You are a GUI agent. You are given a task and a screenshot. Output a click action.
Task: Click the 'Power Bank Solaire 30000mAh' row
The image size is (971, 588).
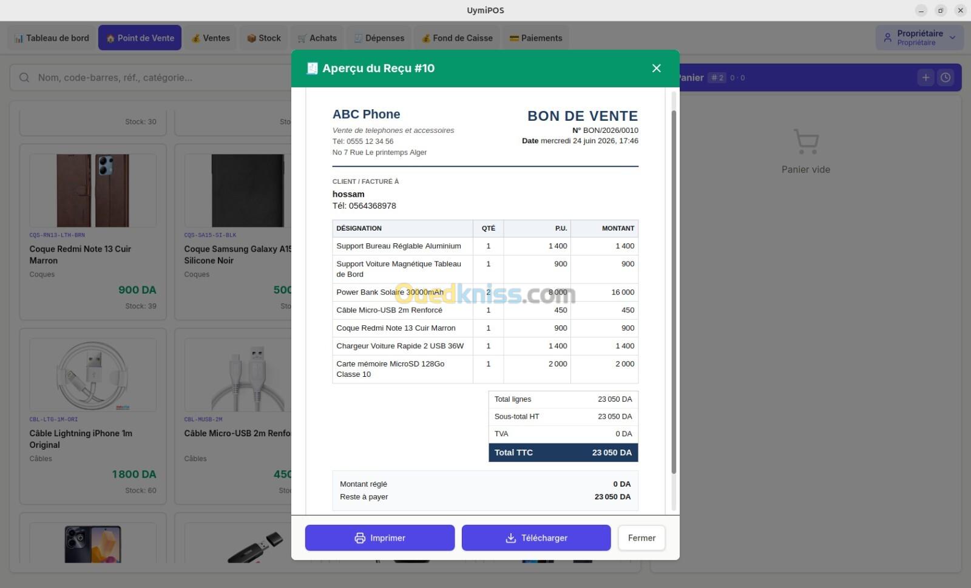(485, 292)
